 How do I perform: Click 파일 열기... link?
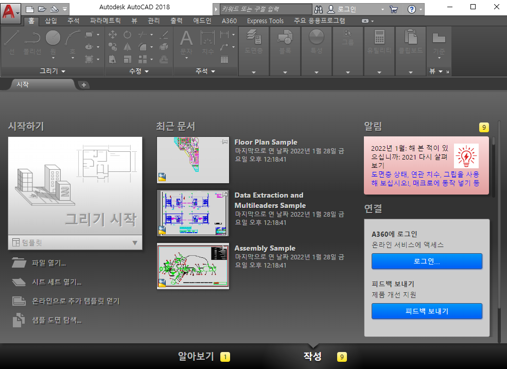tap(48, 263)
